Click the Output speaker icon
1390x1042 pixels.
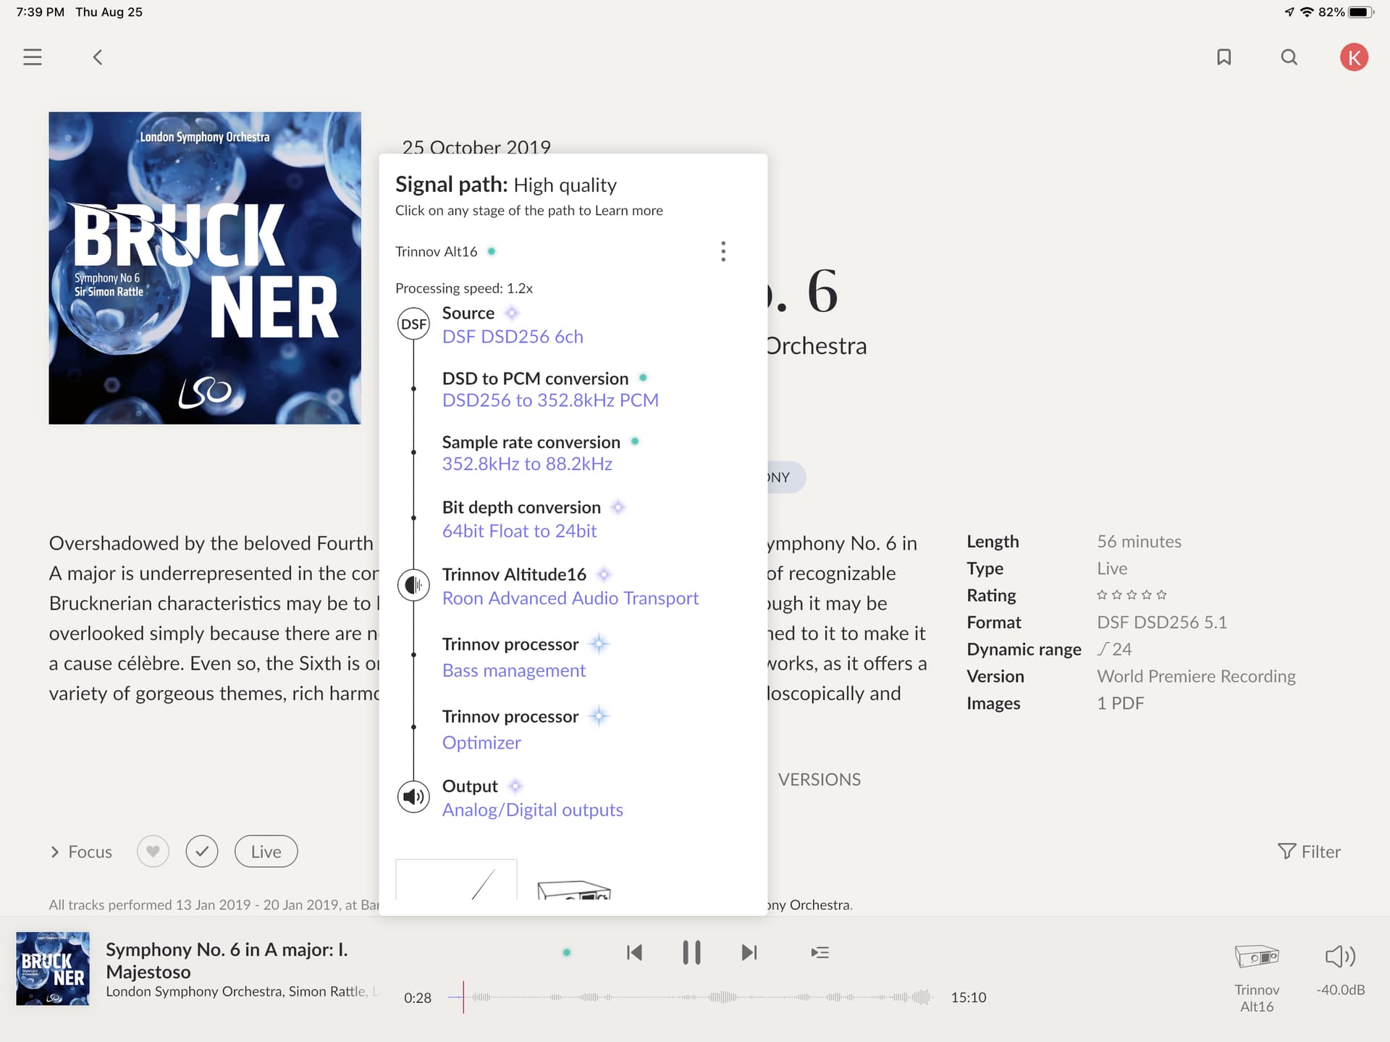click(413, 797)
